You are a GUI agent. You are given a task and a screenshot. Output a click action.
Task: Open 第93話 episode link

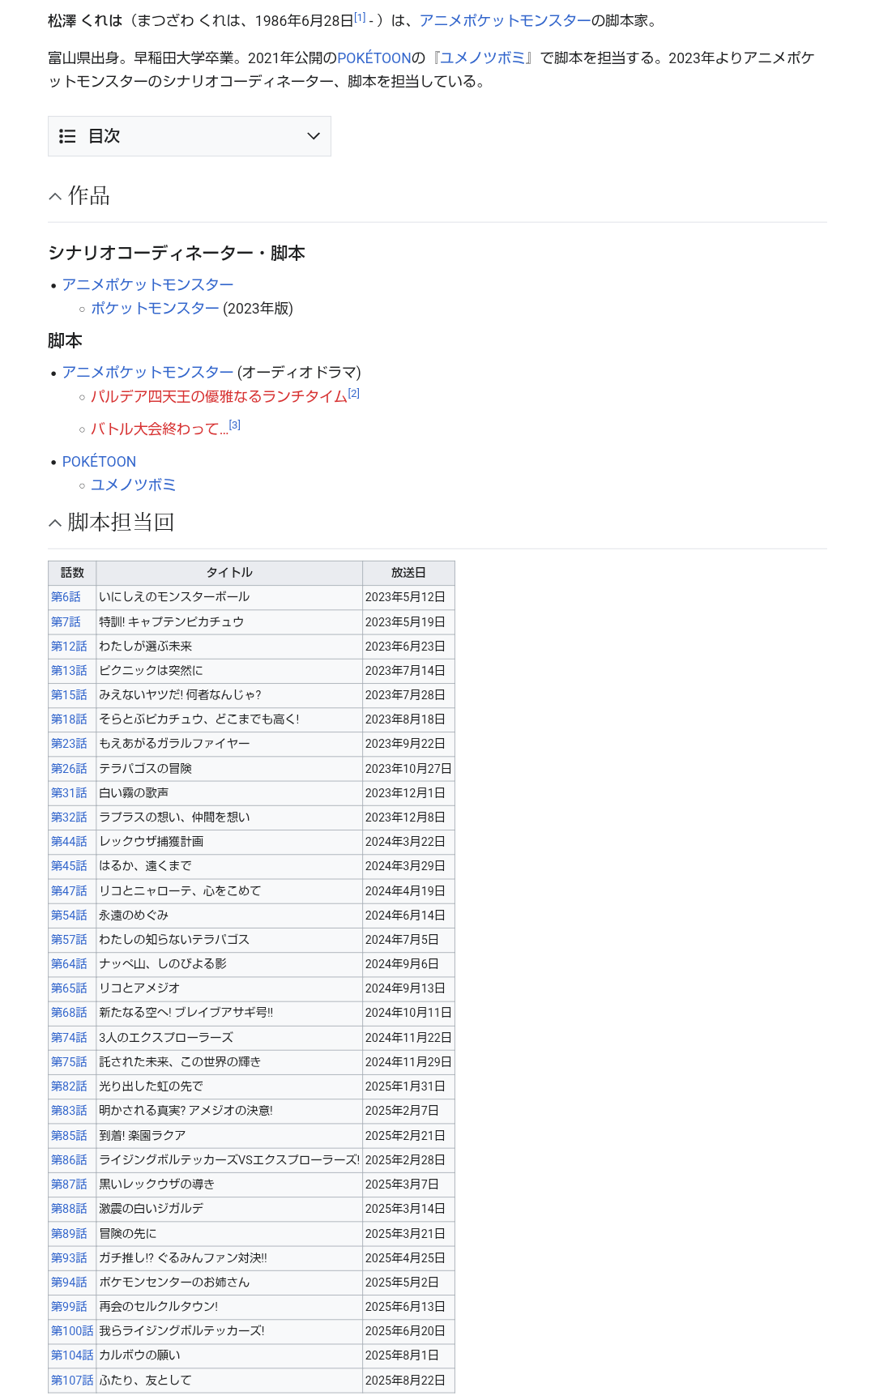click(x=69, y=1258)
